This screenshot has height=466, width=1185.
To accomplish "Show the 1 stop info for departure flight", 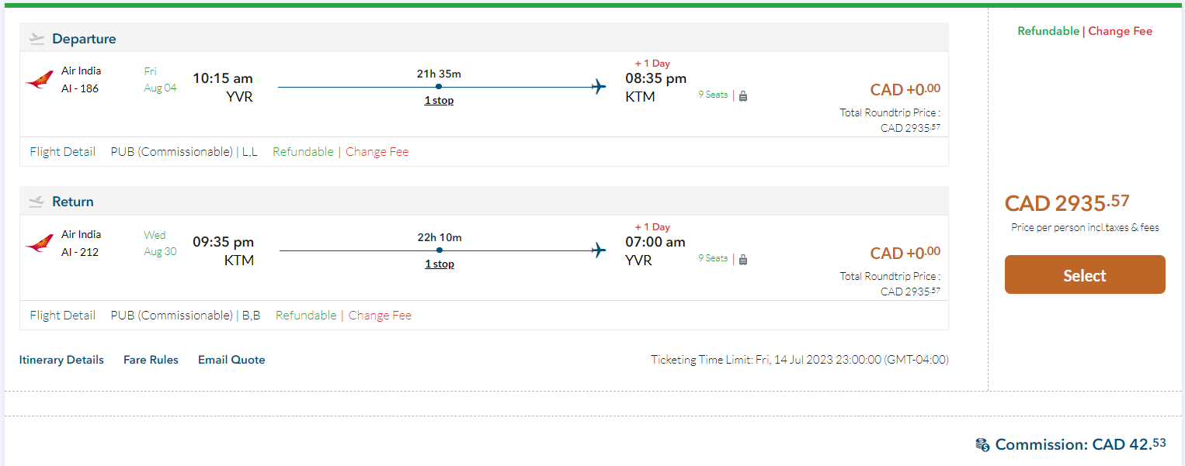I will coord(439,101).
